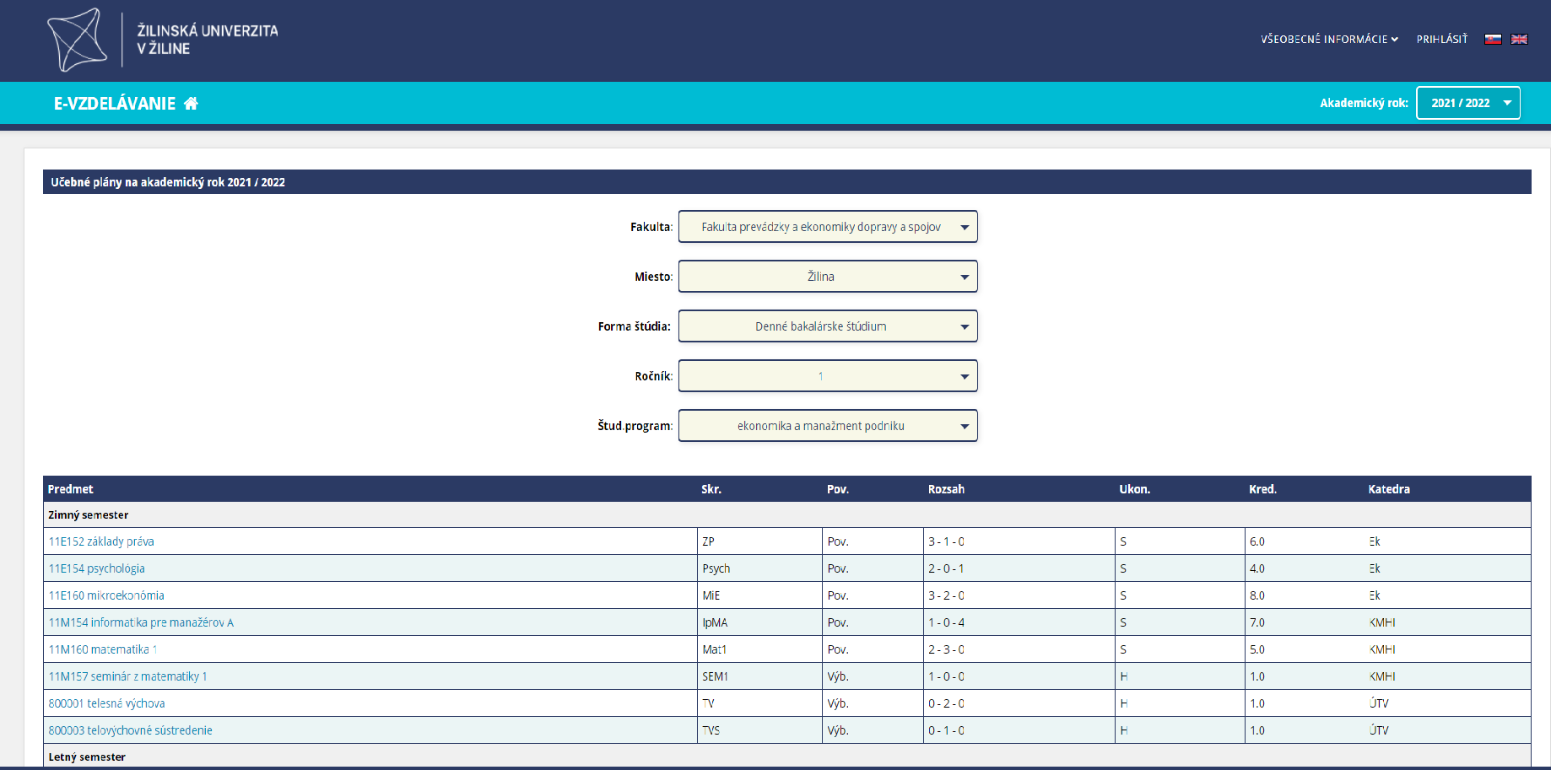
Task: Open 11M157 seminár z matematiky 1
Action: 127,676
